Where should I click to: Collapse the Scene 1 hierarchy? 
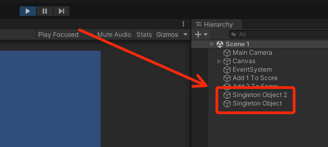point(211,44)
